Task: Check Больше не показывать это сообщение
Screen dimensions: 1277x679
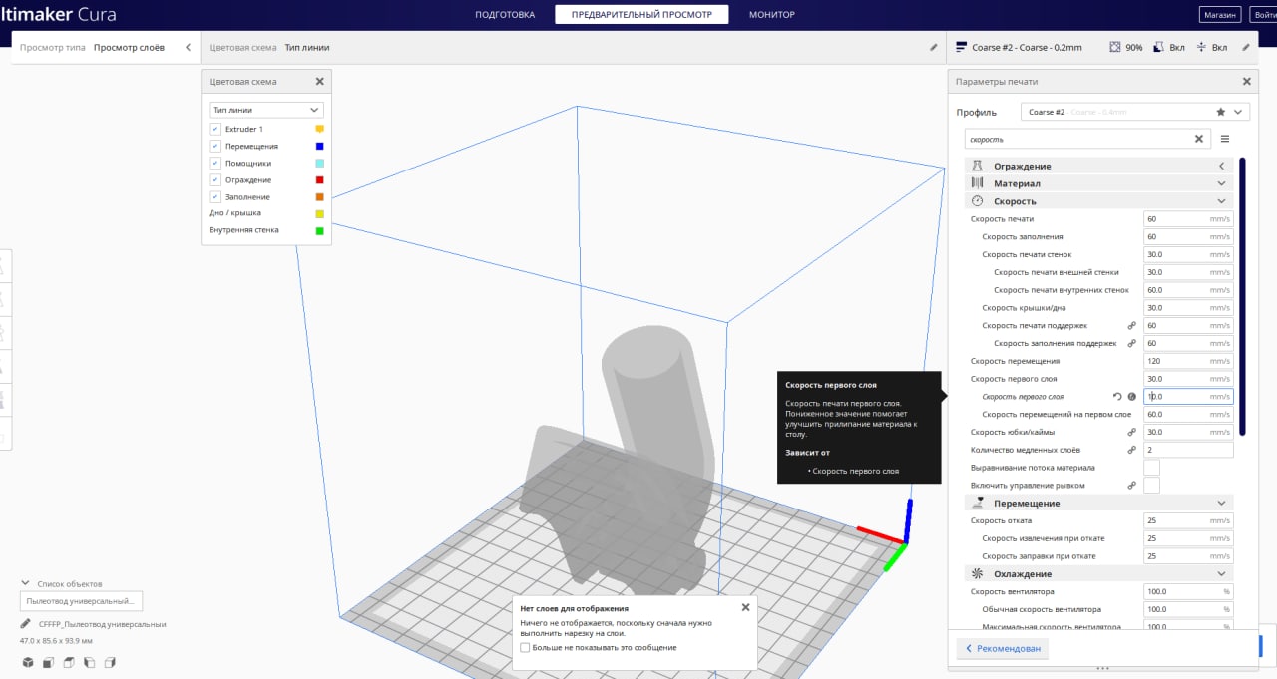Action: (526, 647)
